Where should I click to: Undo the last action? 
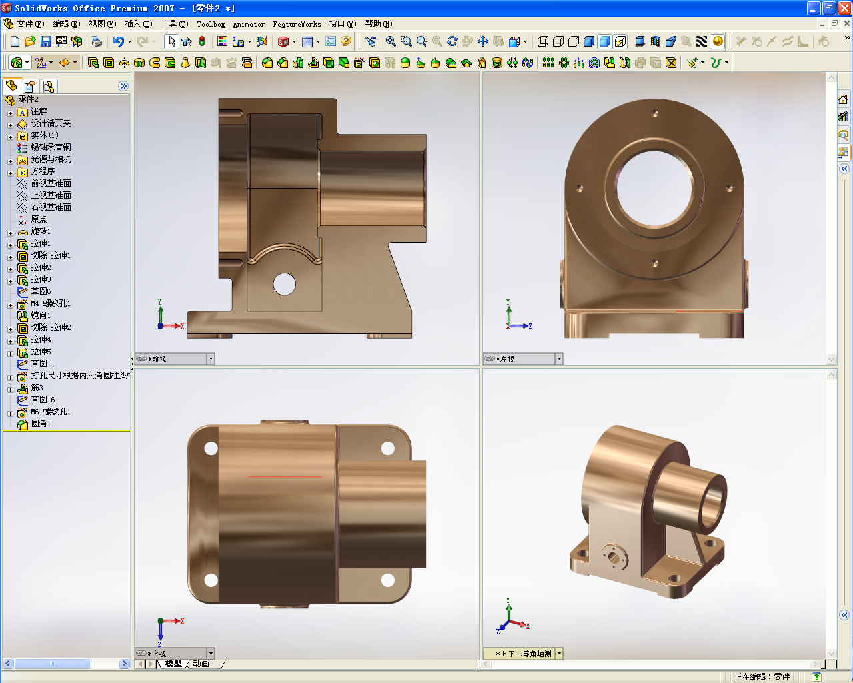point(118,41)
